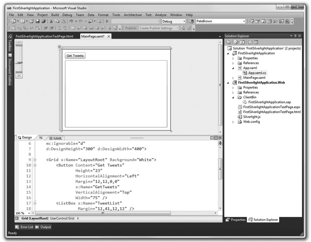Collapse the Button element outline at line 10
The width and height of the screenshot is (311, 242).
point(35,165)
